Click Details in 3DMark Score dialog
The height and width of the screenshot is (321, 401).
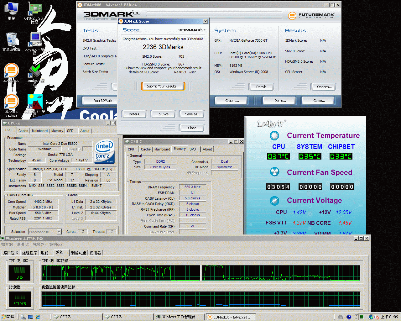point(135,114)
